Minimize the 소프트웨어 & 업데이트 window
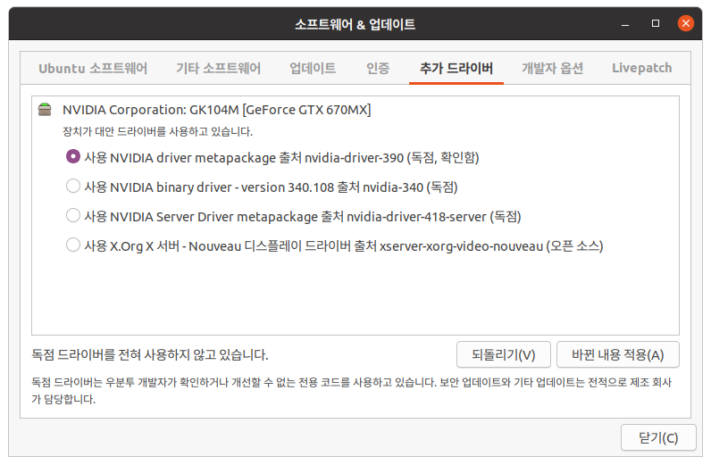This screenshot has height=465, width=711. click(625, 23)
